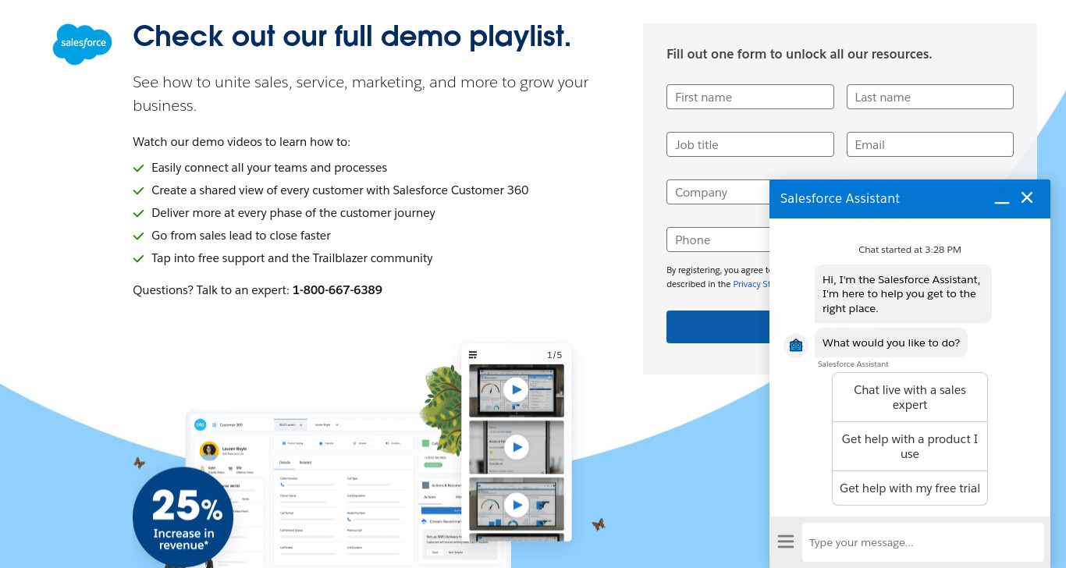Click the blue form submit button
The width and height of the screenshot is (1066, 568).
click(718, 327)
